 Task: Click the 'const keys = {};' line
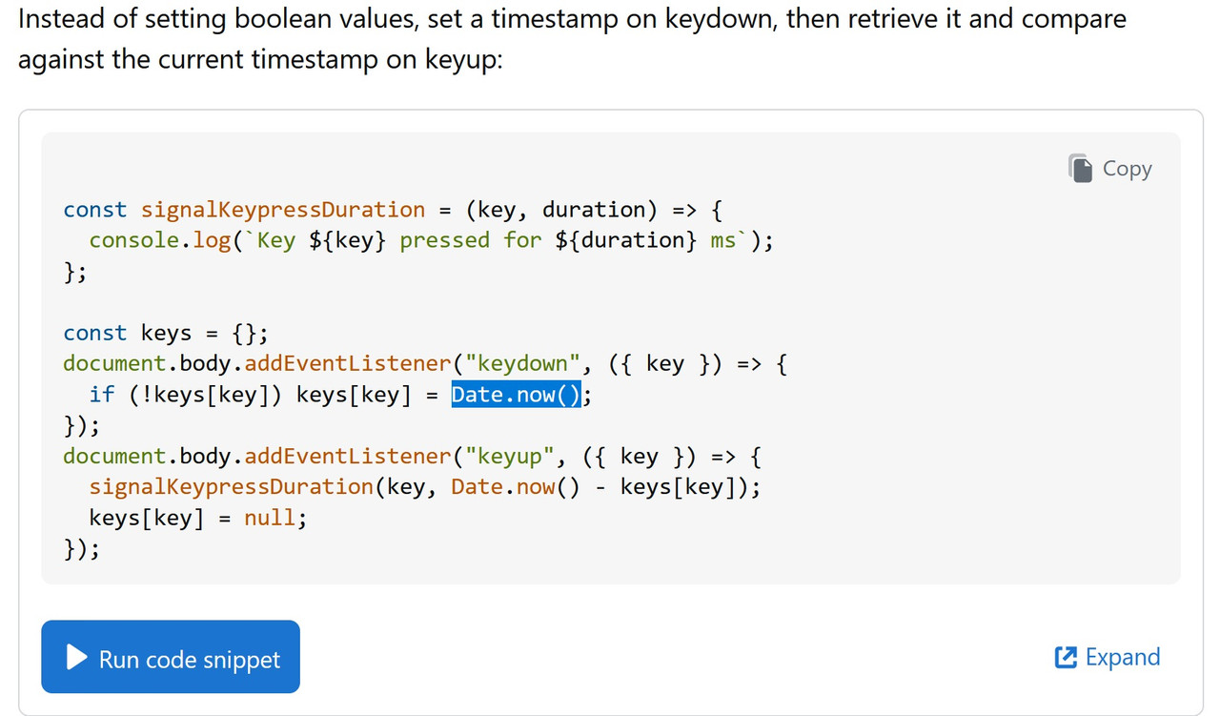(166, 333)
